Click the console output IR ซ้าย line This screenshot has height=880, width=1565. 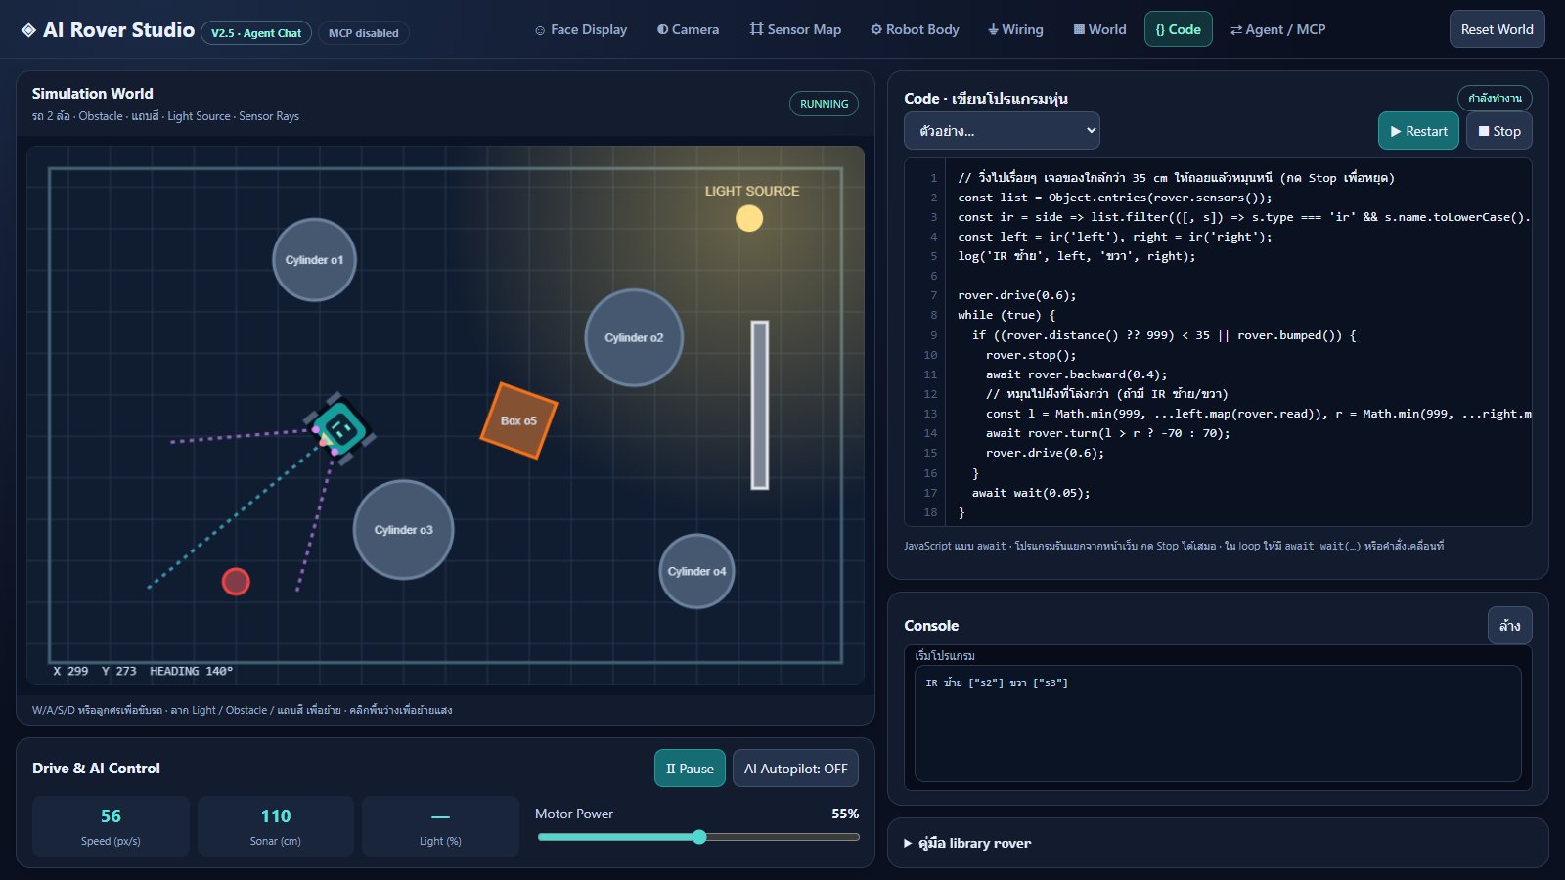coord(997,682)
